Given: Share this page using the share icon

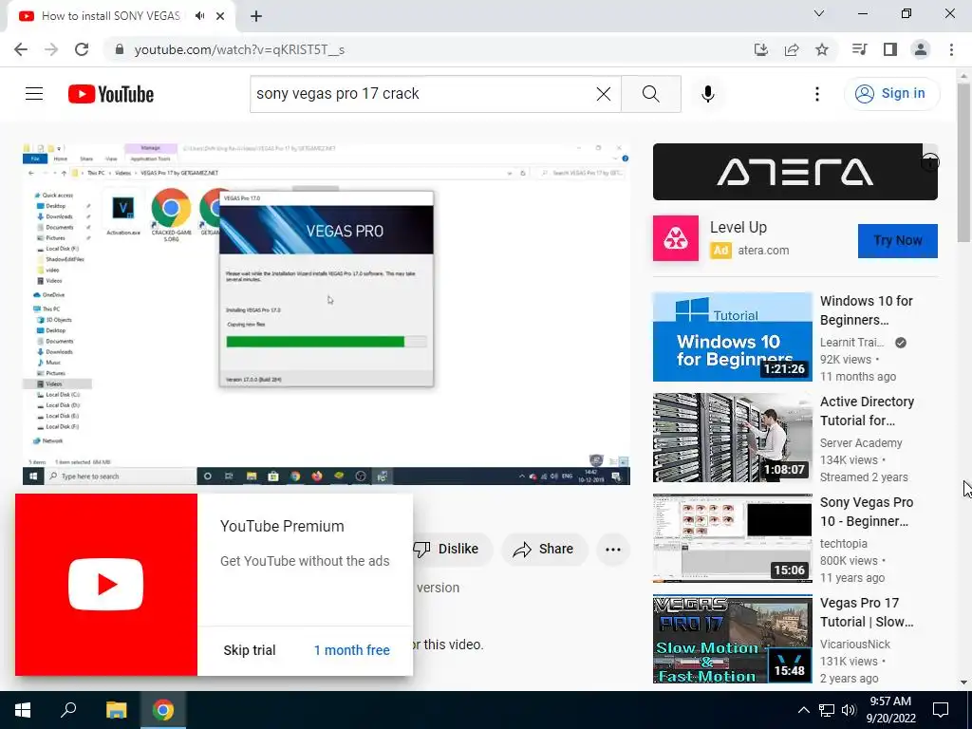Looking at the screenshot, I should pyautogui.click(x=792, y=49).
